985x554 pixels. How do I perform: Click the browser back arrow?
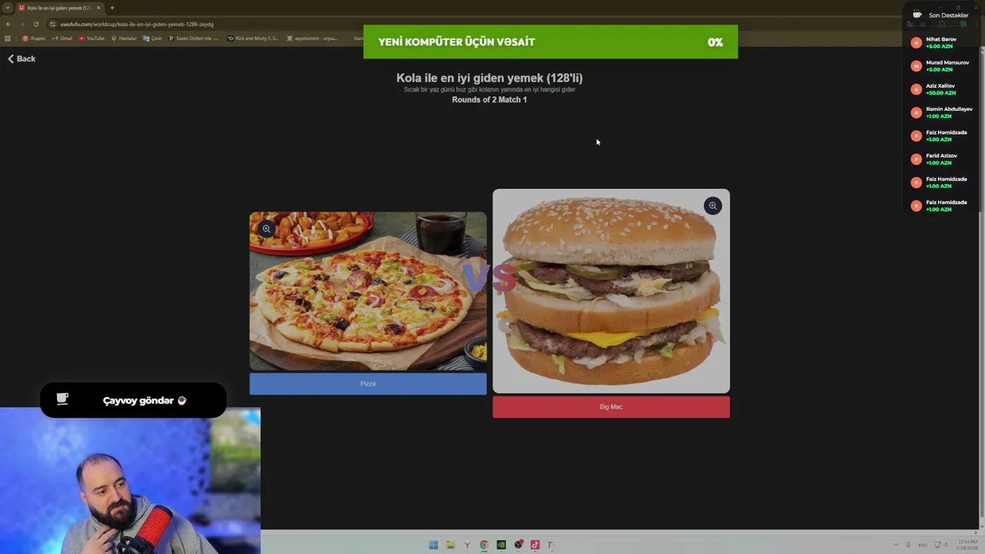click(8, 24)
